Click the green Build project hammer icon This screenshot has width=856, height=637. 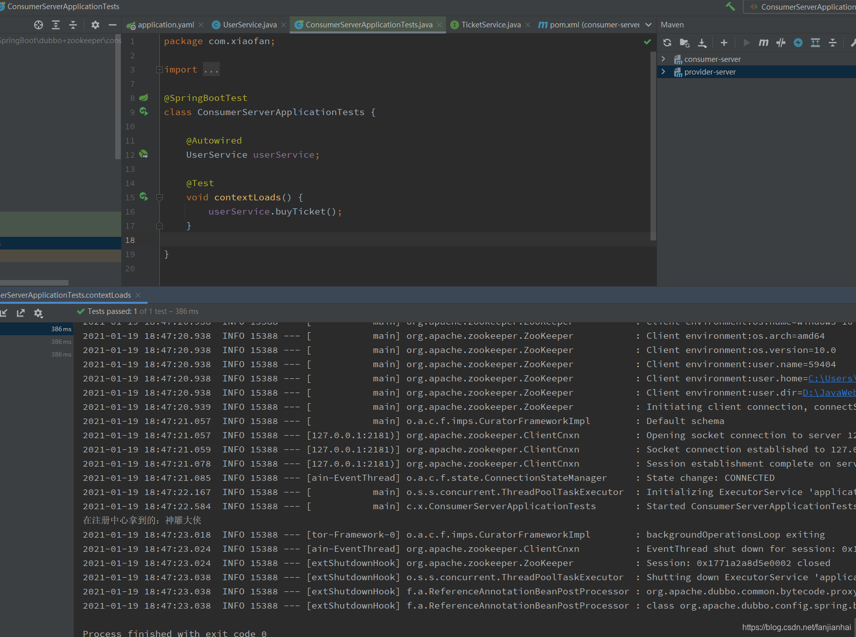click(x=730, y=7)
